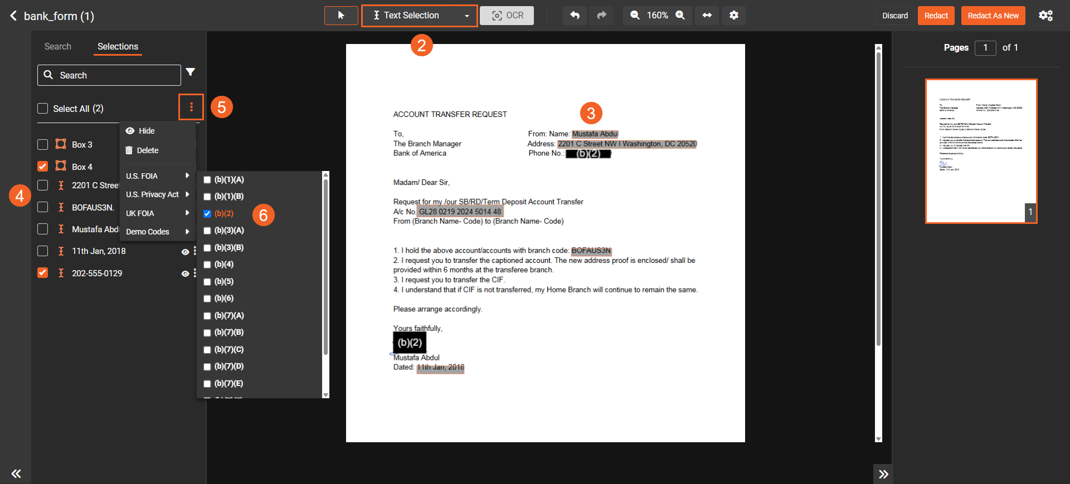The width and height of the screenshot is (1070, 484).
Task: Choose Delete from the context menu
Action: pyautogui.click(x=147, y=150)
